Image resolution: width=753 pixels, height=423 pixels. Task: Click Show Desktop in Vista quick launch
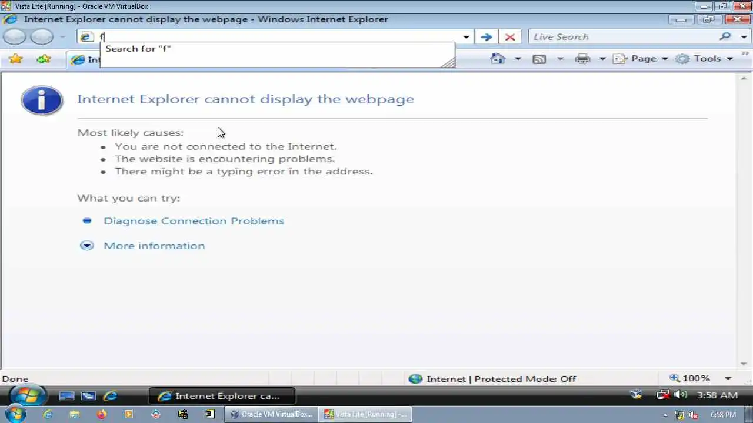[67, 396]
